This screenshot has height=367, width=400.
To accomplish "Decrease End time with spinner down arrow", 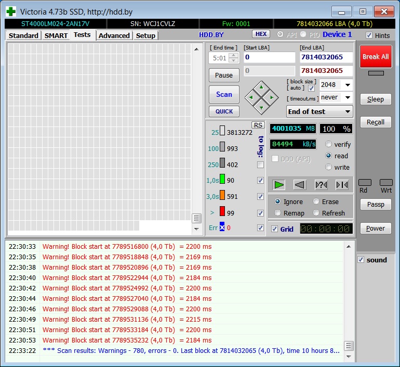I will point(233,60).
